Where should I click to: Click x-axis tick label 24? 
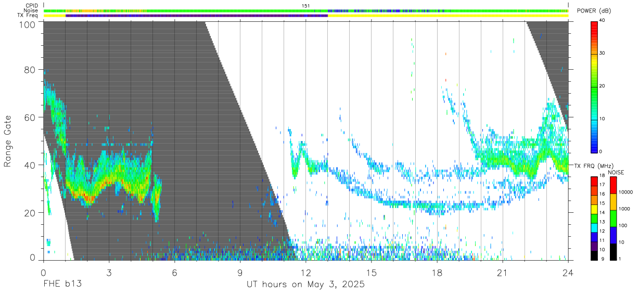tap(568, 273)
